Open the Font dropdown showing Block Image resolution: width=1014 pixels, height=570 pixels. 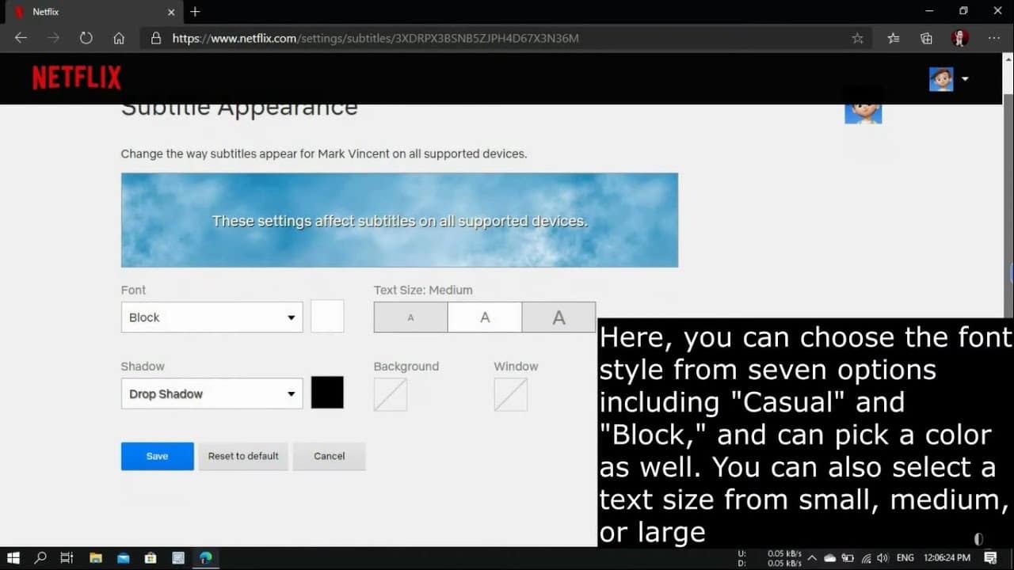tap(212, 317)
